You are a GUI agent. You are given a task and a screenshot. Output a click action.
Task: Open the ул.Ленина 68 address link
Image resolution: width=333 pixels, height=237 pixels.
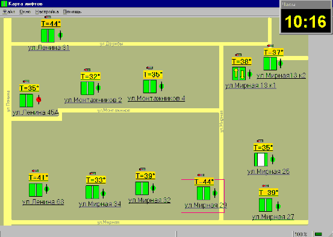click(x=43, y=202)
